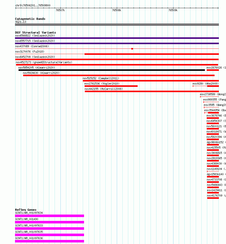This screenshot has width=226, height=244.
Task: Open variant nsv4176709 label
Action: (x=217, y=196)
